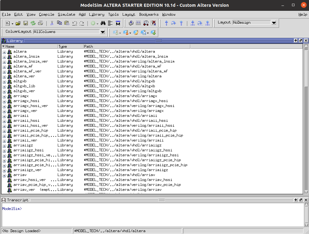Click the Redo arrow icon

click(82, 23)
